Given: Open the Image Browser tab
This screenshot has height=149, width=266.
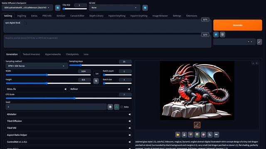Looking at the screenshot, I should pyautogui.click(x=160, y=16).
